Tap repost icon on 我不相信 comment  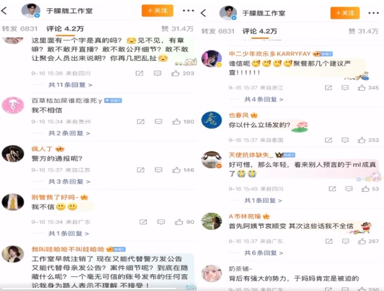tap(140, 122)
